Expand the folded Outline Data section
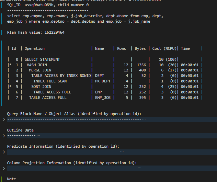 coord(4,136)
